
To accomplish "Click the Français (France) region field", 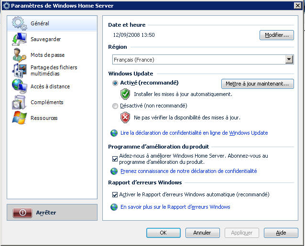I will [x=203, y=59].
